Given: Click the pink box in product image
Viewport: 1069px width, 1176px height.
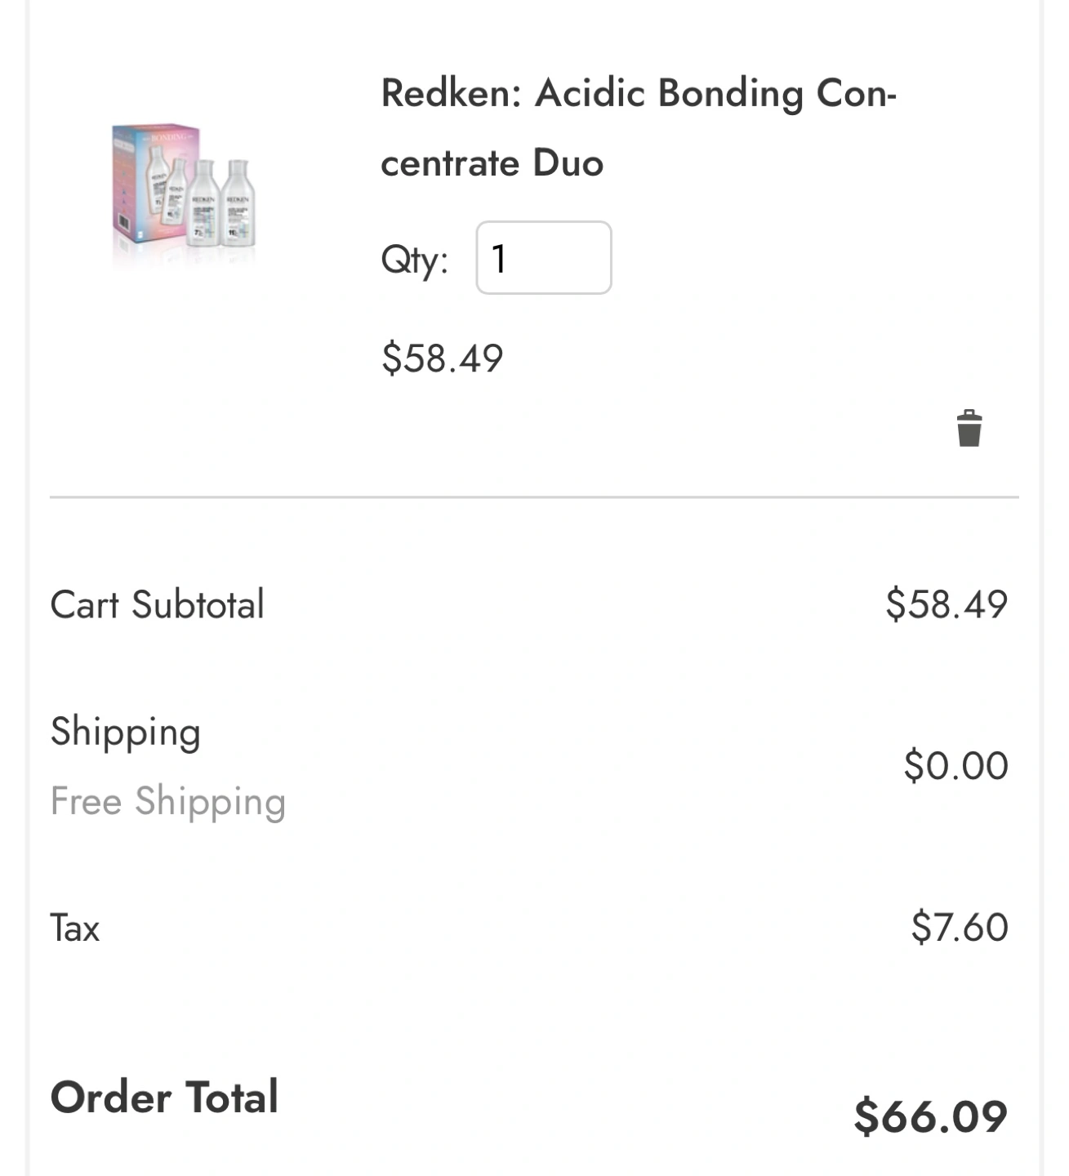Looking at the screenshot, I should coord(135,184).
